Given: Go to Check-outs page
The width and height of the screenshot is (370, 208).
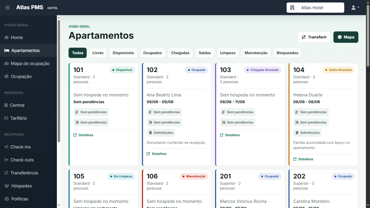Looking at the screenshot, I should tap(28, 160).
